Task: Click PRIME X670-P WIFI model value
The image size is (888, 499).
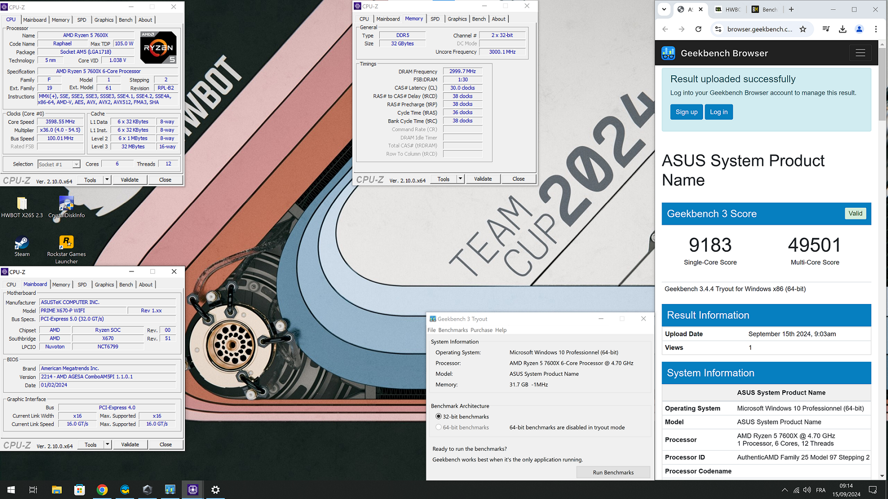Action: (83, 311)
